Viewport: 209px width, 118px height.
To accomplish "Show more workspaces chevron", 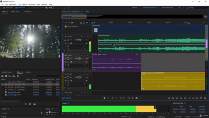I will 179,8.
